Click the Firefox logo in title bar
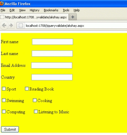Image resolution: width=127 pixels, height=135 pixels. pos(1,3)
